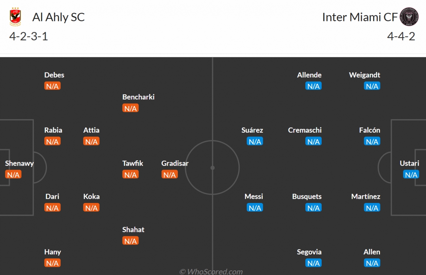The width and height of the screenshot is (426, 275).
Task: Click the Al Ahly SC club crest
Action: [x=16, y=17]
